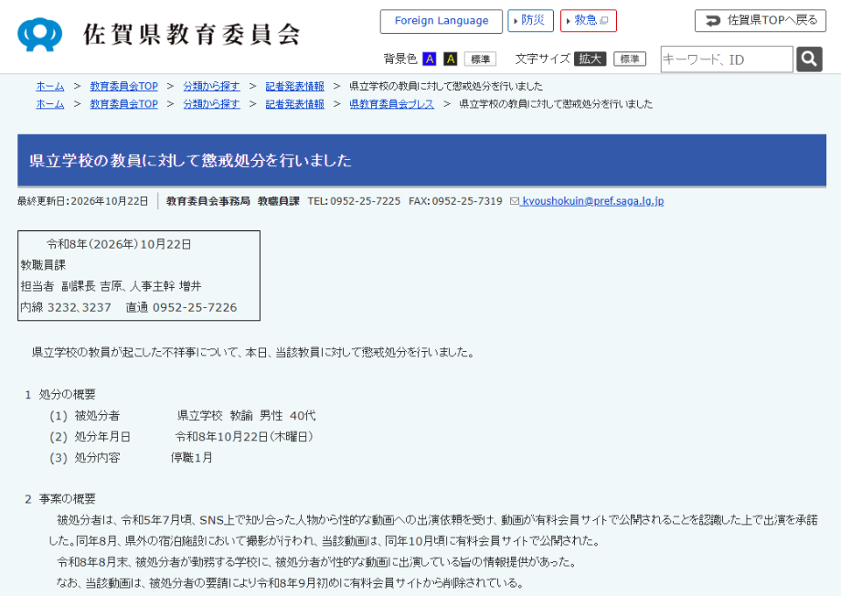Open 救急 emergency link
The height and width of the screenshot is (596, 841).
(x=589, y=21)
